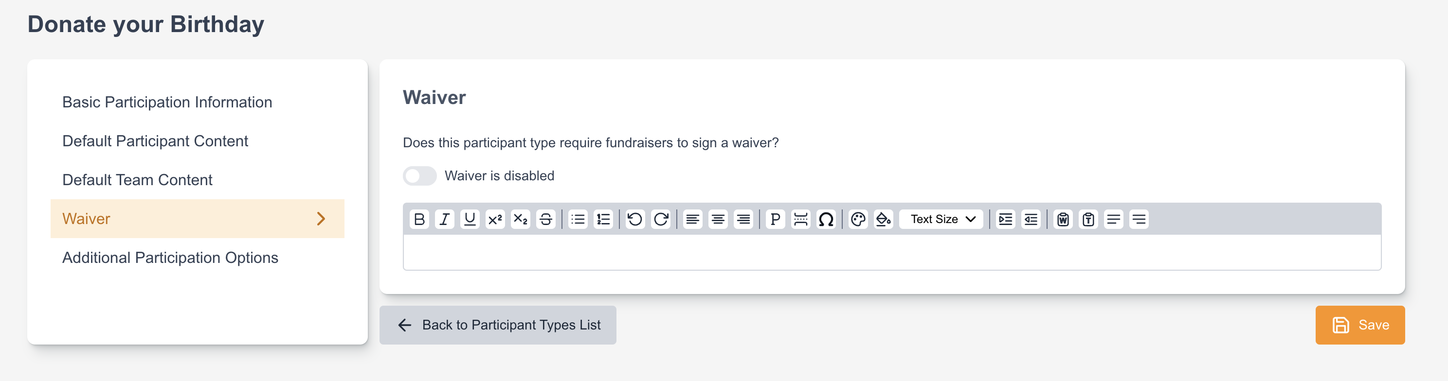Insert a special character with the omega icon
Viewport: 1448px width, 381px height.
[826, 219]
